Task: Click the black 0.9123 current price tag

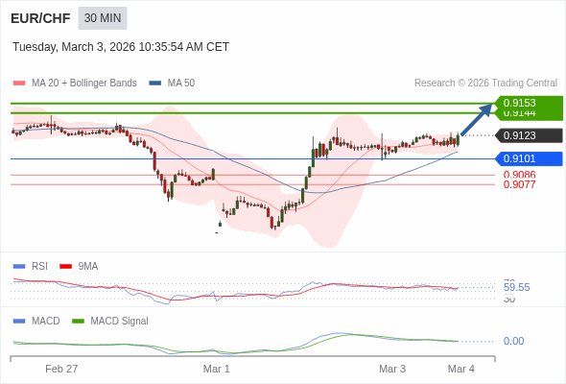Action: [x=529, y=135]
